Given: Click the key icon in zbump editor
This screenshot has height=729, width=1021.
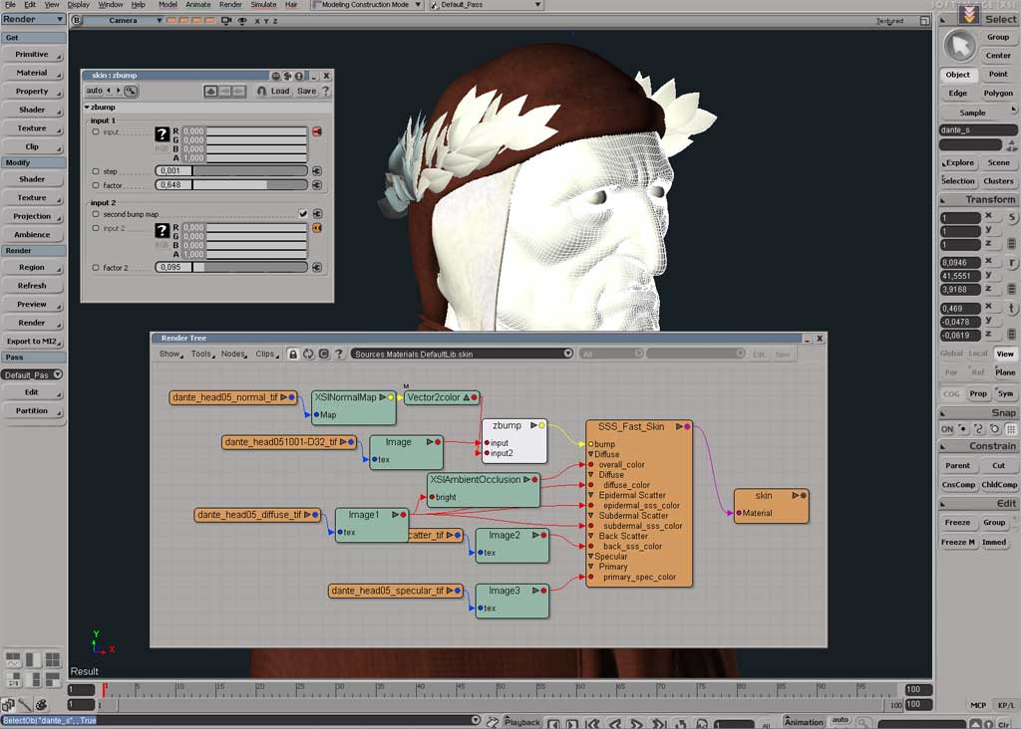Looking at the screenshot, I should 131,91.
